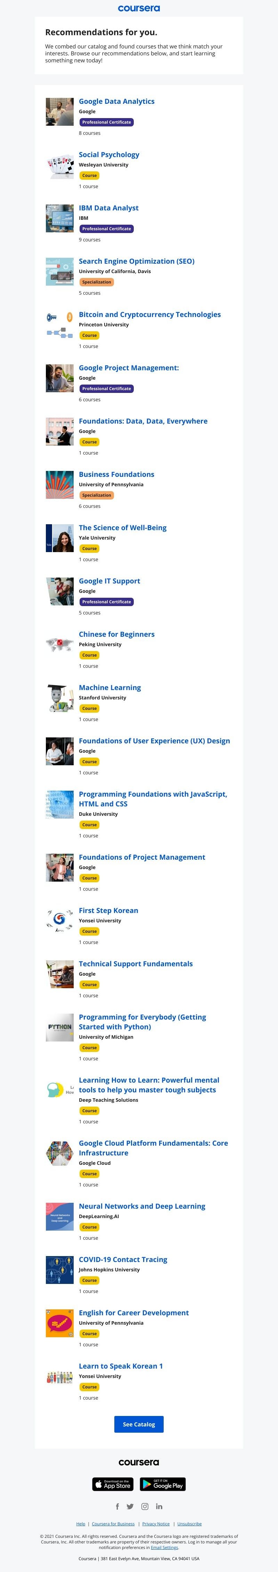Click the Unsubscribe footer link
The image size is (278, 1572).
(189, 1524)
